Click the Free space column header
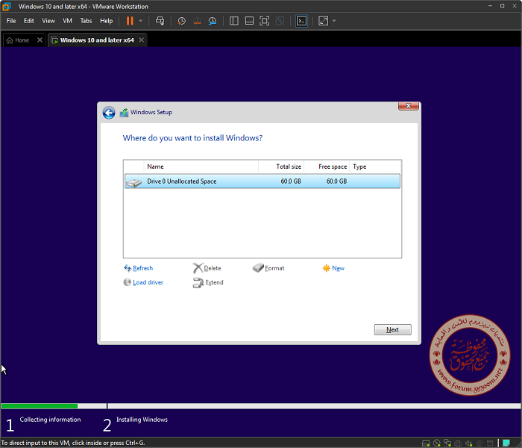Viewport: 522px width, 448px height. pos(327,167)
